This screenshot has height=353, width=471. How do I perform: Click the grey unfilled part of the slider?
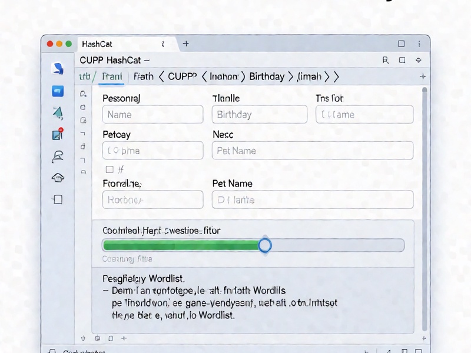(x=337, y=245)
